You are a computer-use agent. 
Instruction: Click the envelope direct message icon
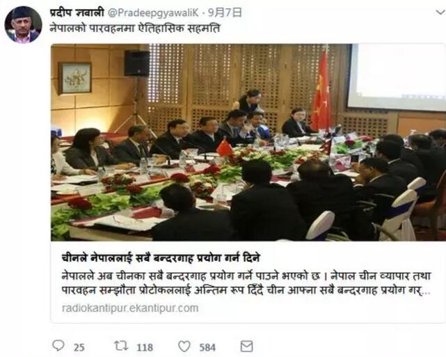click(246, 347)
